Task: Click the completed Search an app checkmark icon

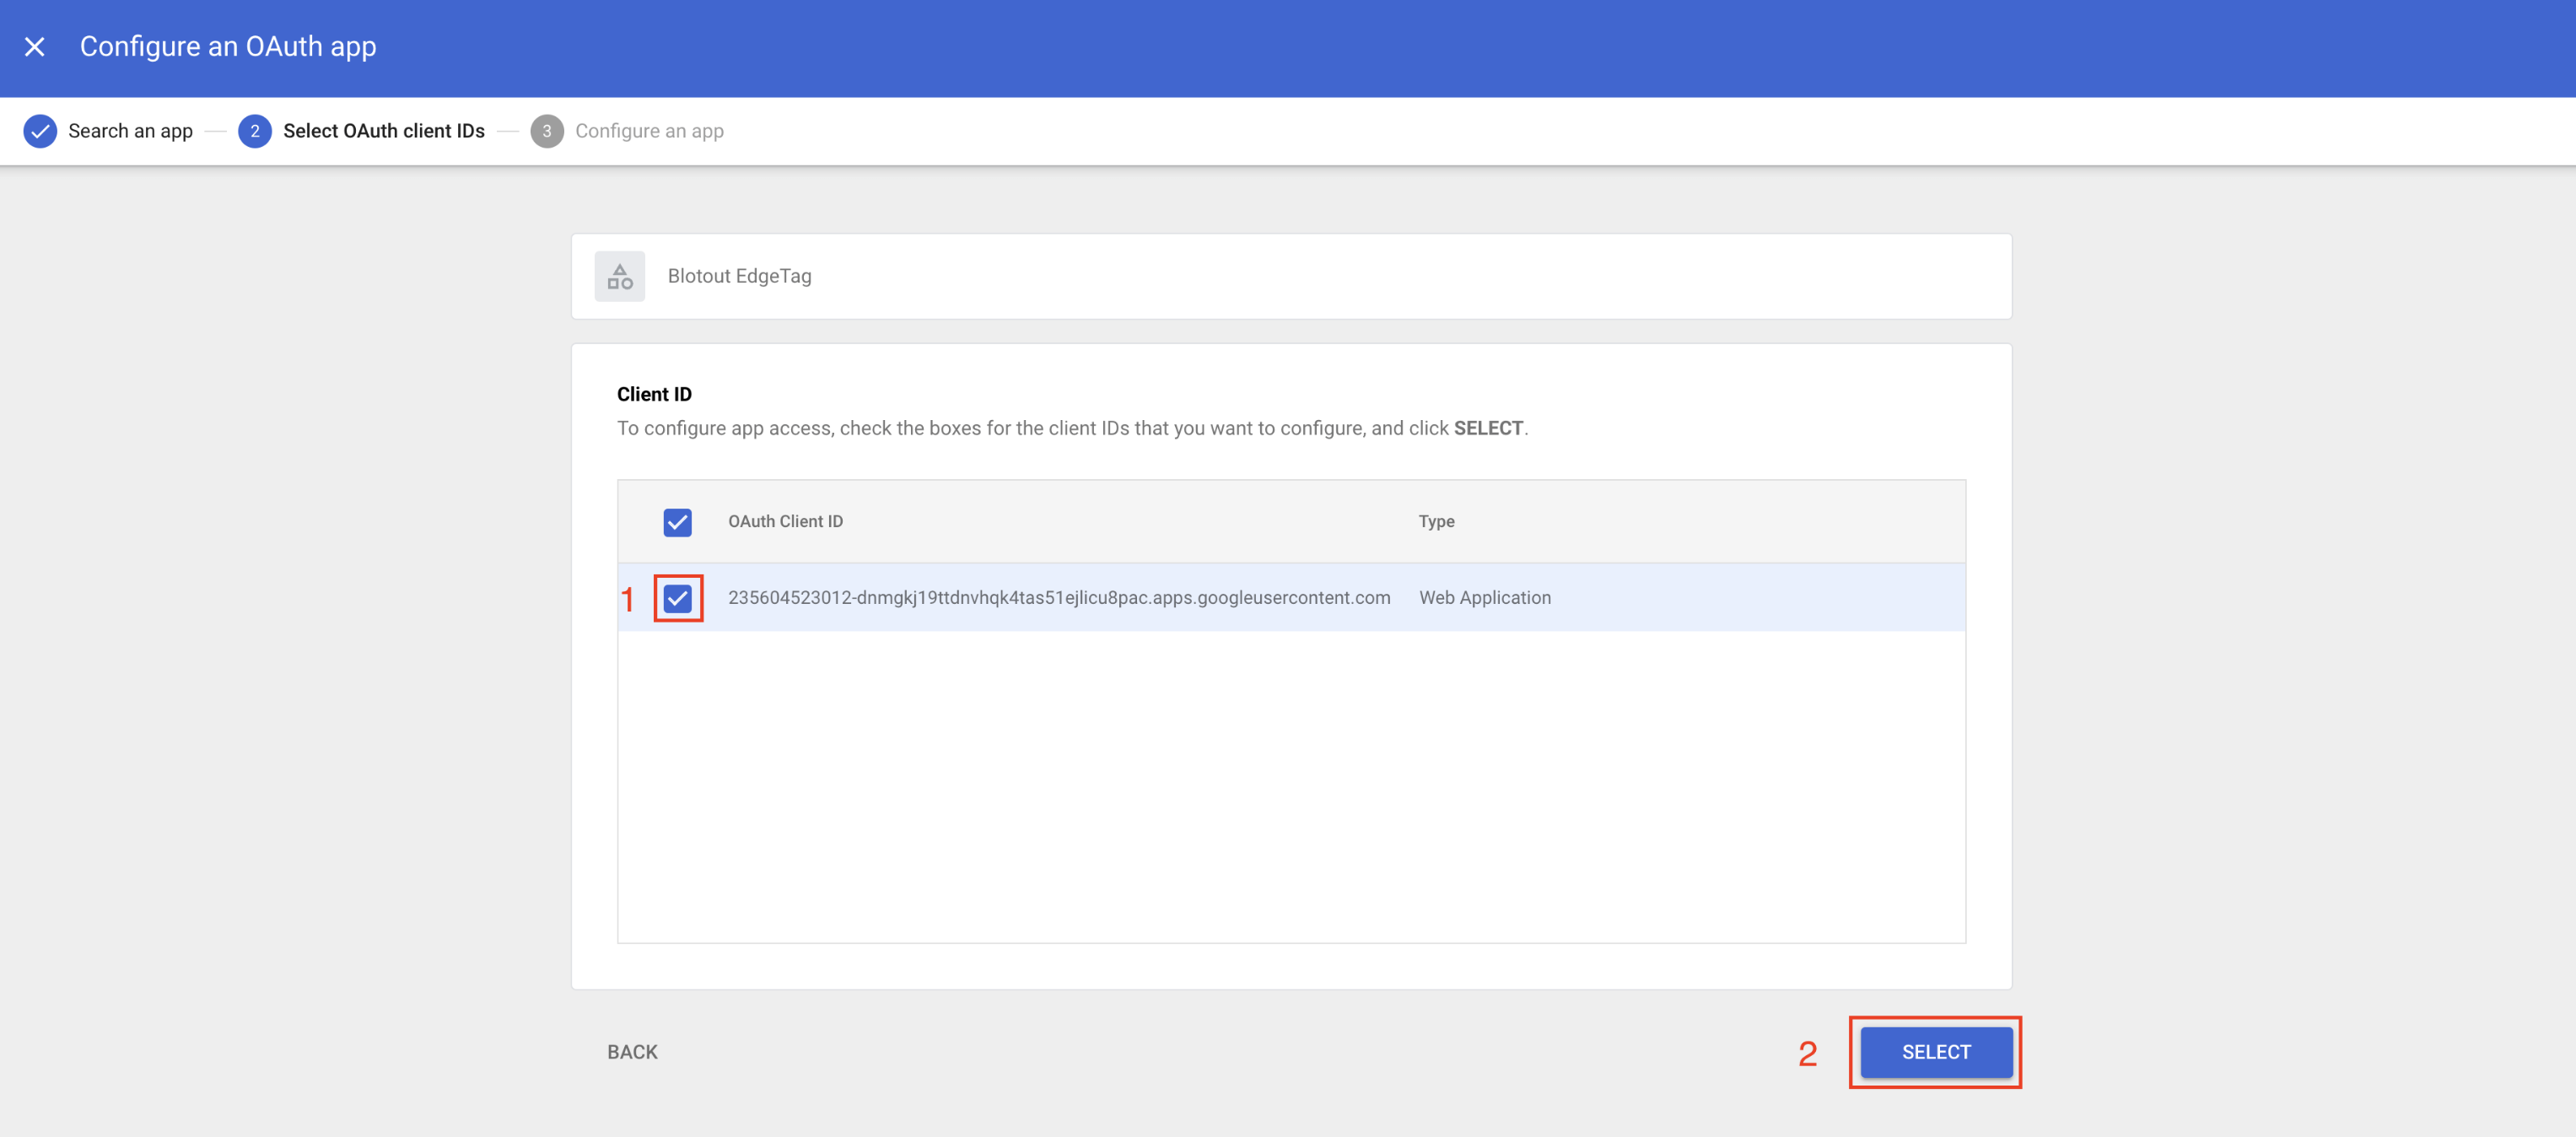Action: [40, 131]
